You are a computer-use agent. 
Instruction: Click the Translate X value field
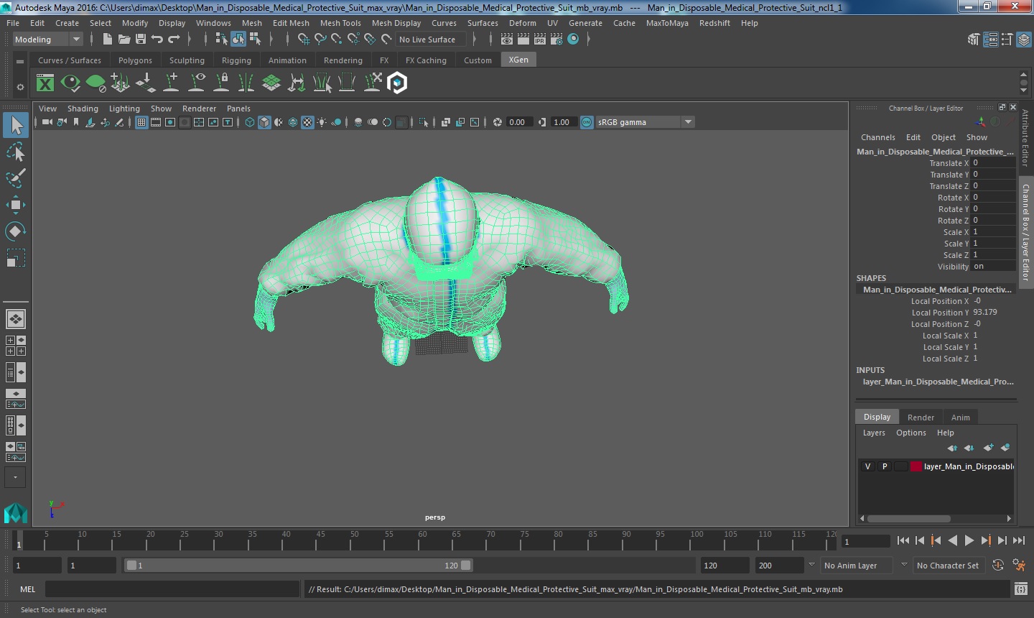[994, 163]
